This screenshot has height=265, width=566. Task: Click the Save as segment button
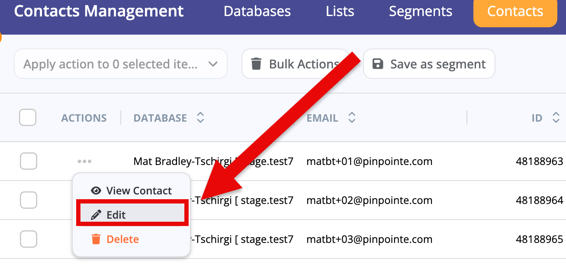click(x=429, y=64)
